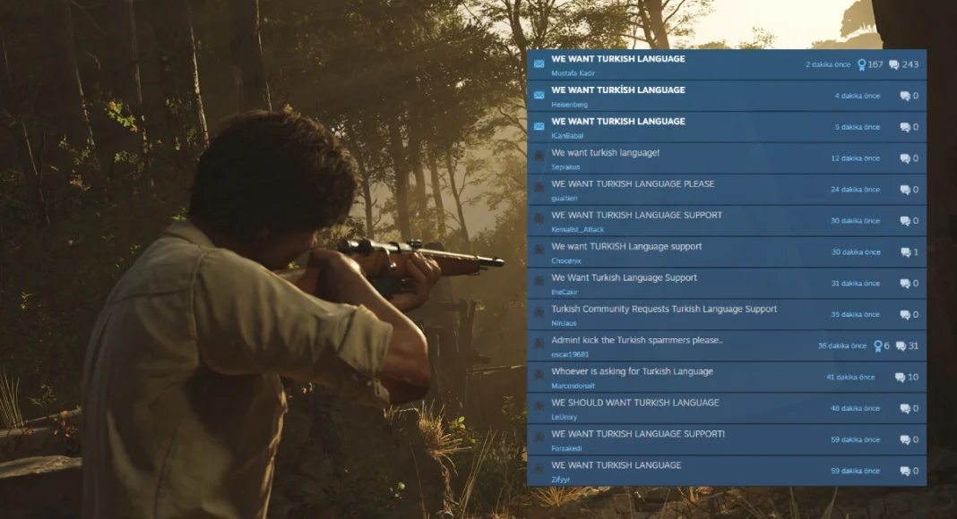Click the author name "Mustafa Kadir"
Screen dimensions: 957x519
(x=573, y=73)
